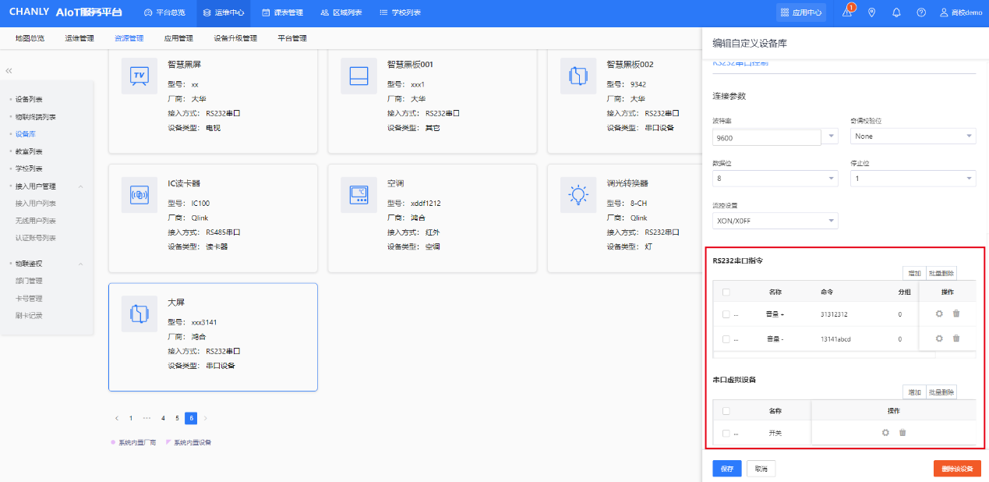
Task: Click the gear icon for 音量 + command
Action: pyautogui.click(x=939, y=314)
